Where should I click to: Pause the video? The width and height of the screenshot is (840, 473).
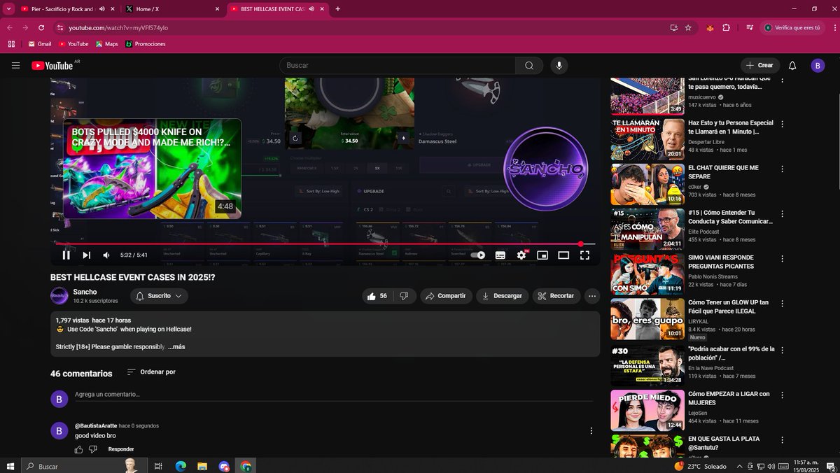[66, 255]
